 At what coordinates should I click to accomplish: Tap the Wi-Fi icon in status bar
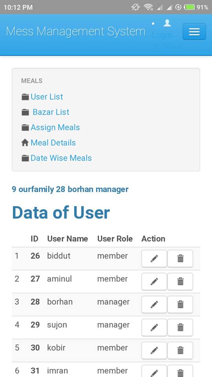click(149, 7)
